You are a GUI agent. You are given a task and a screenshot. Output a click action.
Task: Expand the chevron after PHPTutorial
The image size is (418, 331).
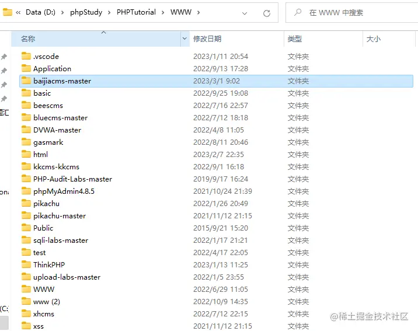(163, 12)
